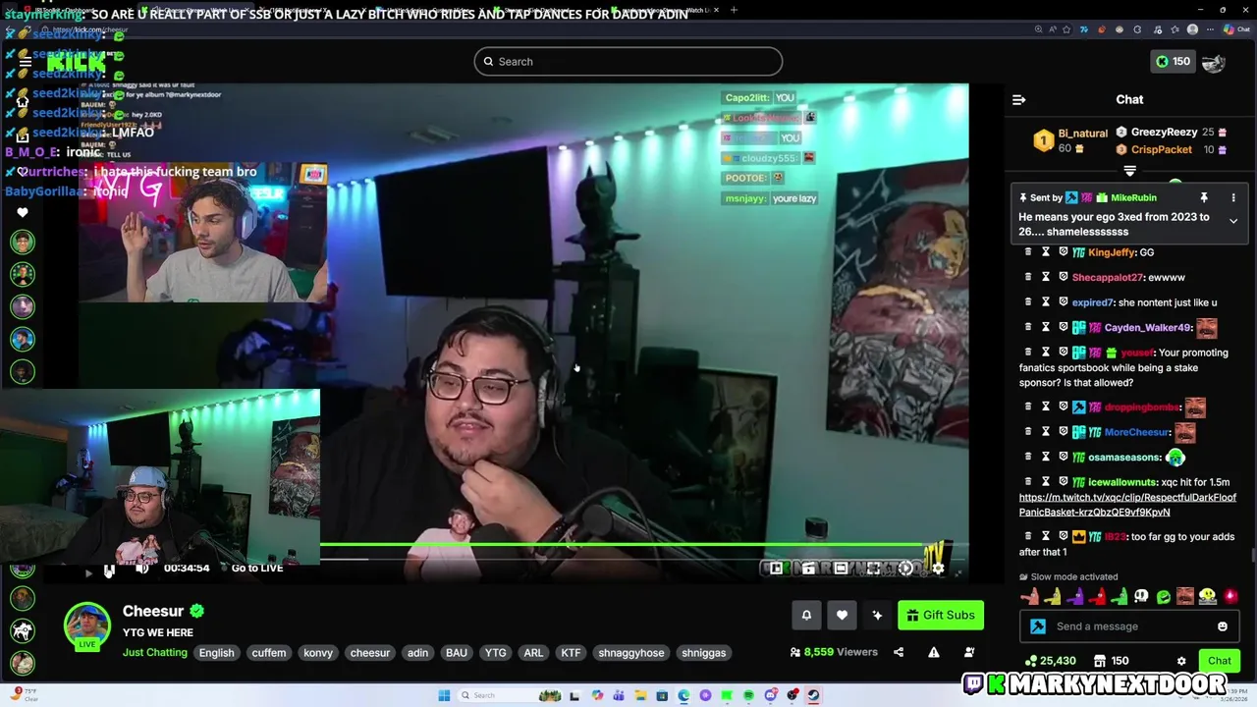
Task: Toggle the notification bell for Cheesur
Action: [806, 615]
